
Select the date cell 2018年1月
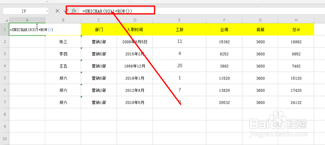135,78
